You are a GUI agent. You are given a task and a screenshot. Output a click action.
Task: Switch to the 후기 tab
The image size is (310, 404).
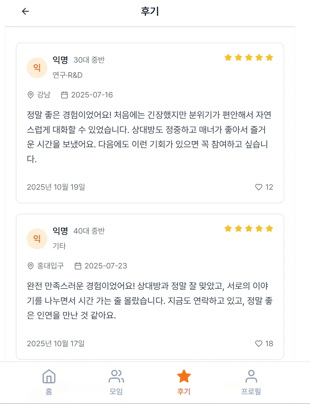(x=183, y=382)
